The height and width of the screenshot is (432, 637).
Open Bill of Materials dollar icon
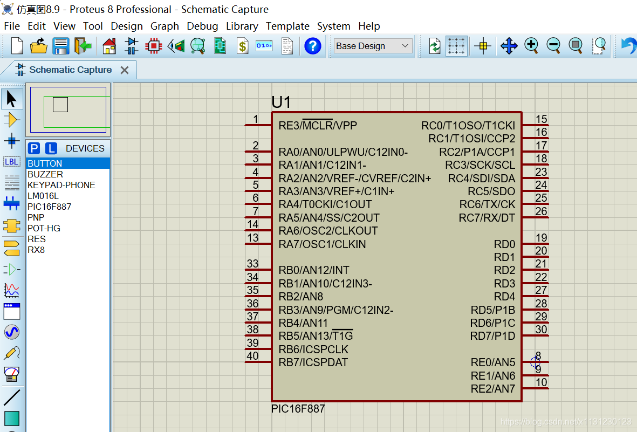click(x=243, y=45)
